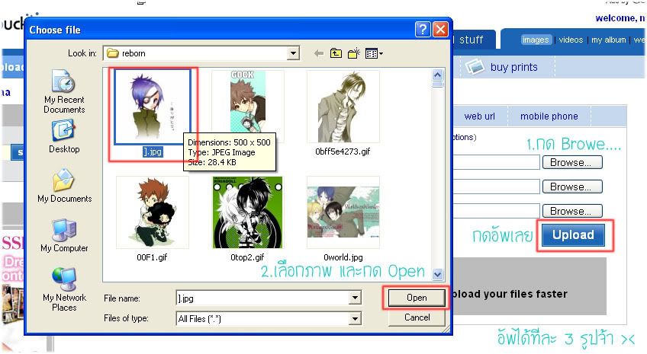Click the dialog Help question mark button

(x=423, y=30)
